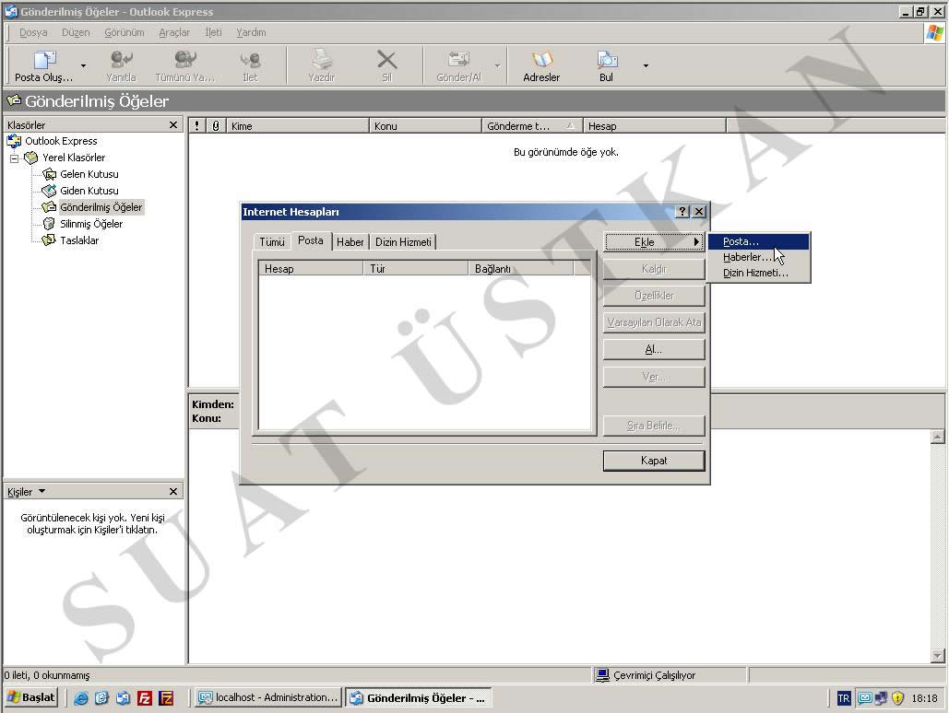Click the security shield tray icon
Image resolution: width=949 pixels, height=713 pixels.
(x=897, y=698)
